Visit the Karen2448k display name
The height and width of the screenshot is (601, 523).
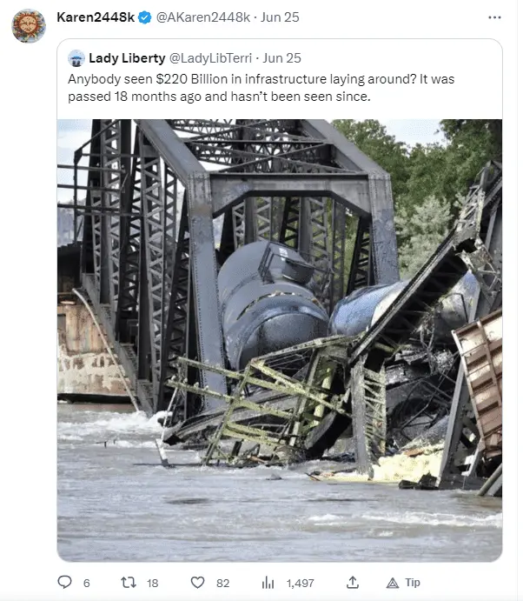[96, 17]
